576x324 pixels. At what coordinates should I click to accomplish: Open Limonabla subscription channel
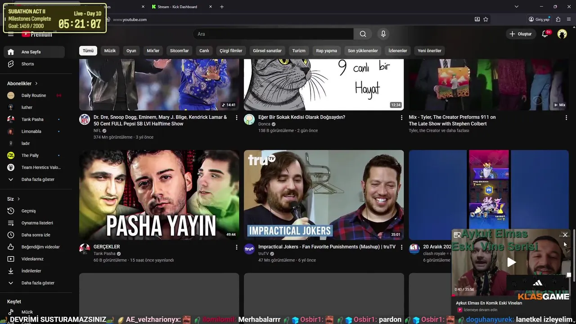pyautogui.click(x=34, y=131)
